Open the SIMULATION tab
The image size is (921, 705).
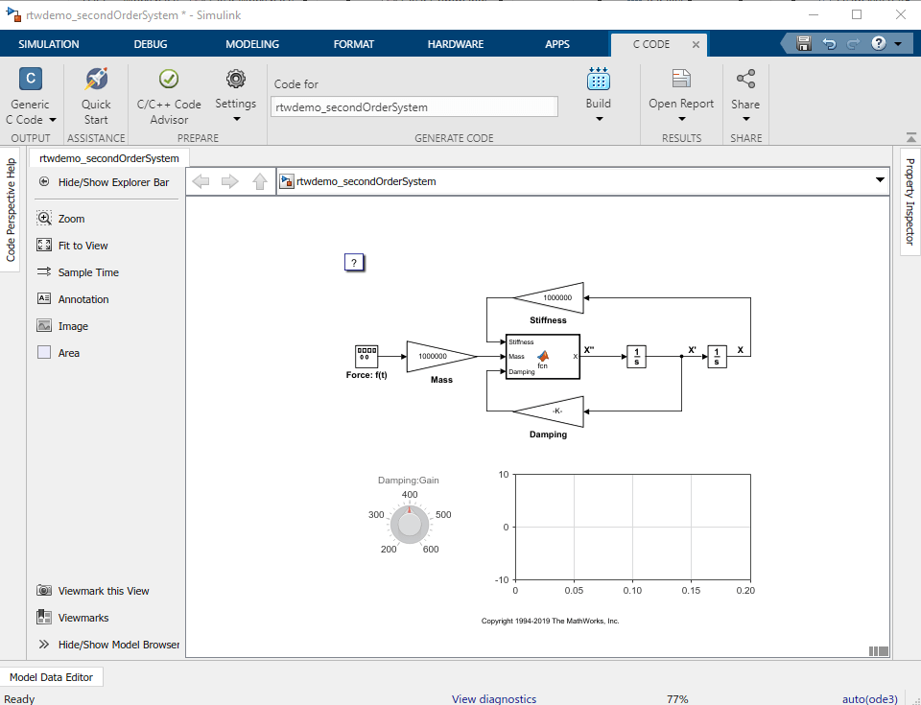coord(49,44)
